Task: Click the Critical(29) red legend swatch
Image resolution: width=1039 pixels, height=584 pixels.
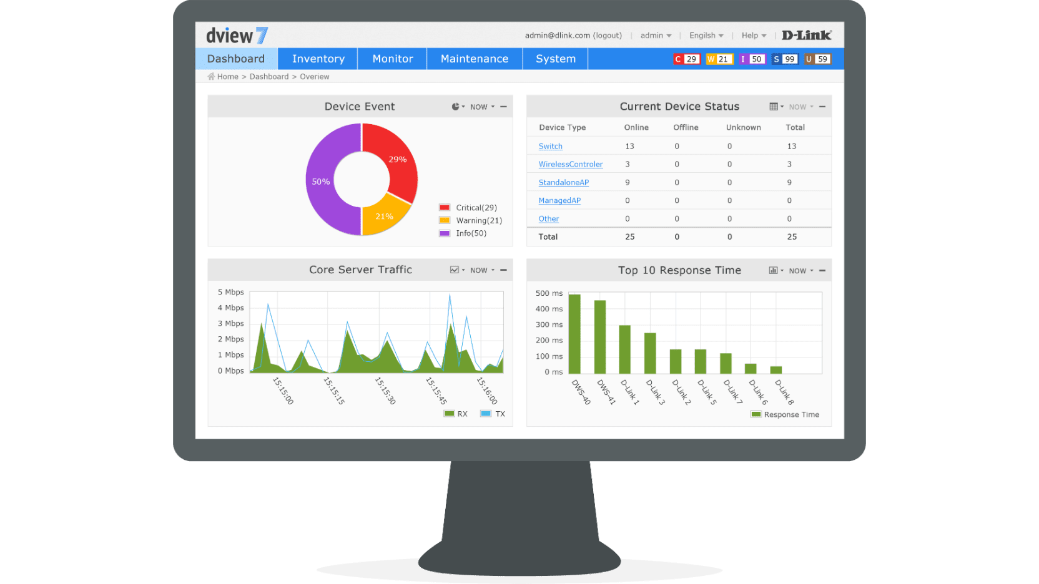Action: click(445, 207)
